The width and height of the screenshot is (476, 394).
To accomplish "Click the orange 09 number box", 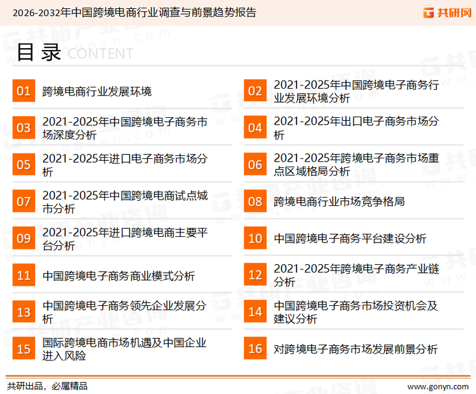I will [23, 238].
